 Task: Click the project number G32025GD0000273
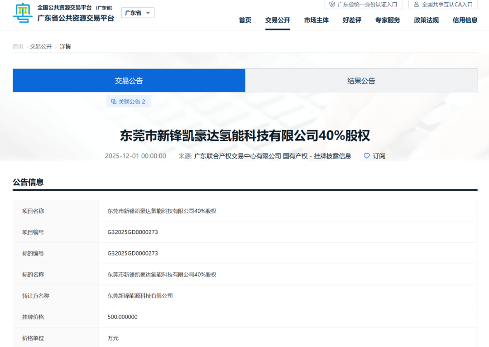click(133, 232)
